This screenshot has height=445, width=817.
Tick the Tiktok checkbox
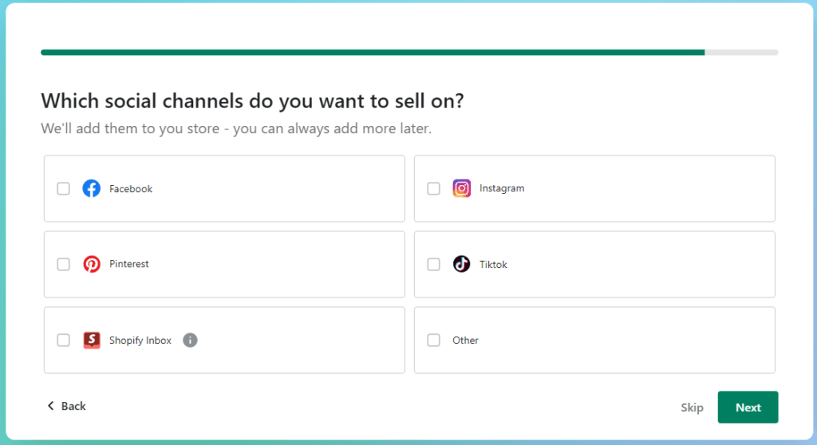click(433, 264)
